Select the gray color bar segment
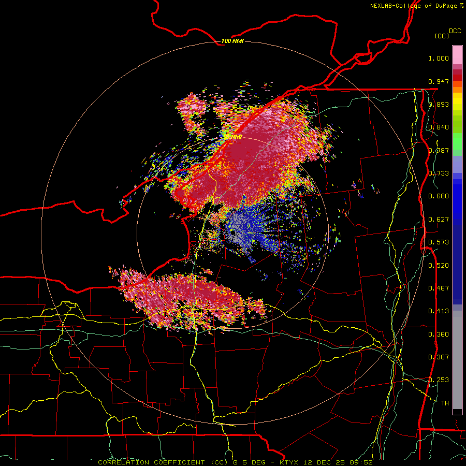Image resolution: width=466 pixels, height=466 pixels. click(457, 360)
